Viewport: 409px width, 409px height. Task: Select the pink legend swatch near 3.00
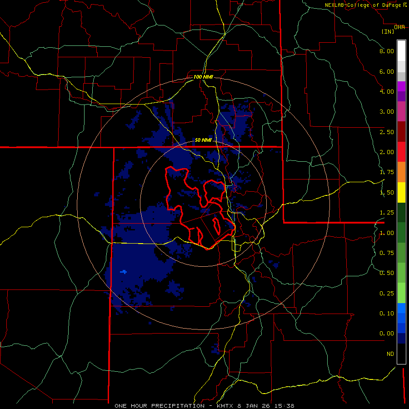coord(401,111)
